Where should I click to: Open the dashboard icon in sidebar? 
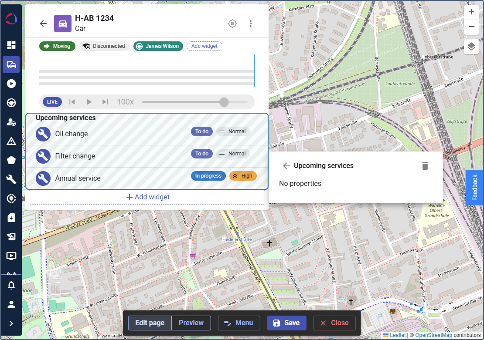coord(11,45)
